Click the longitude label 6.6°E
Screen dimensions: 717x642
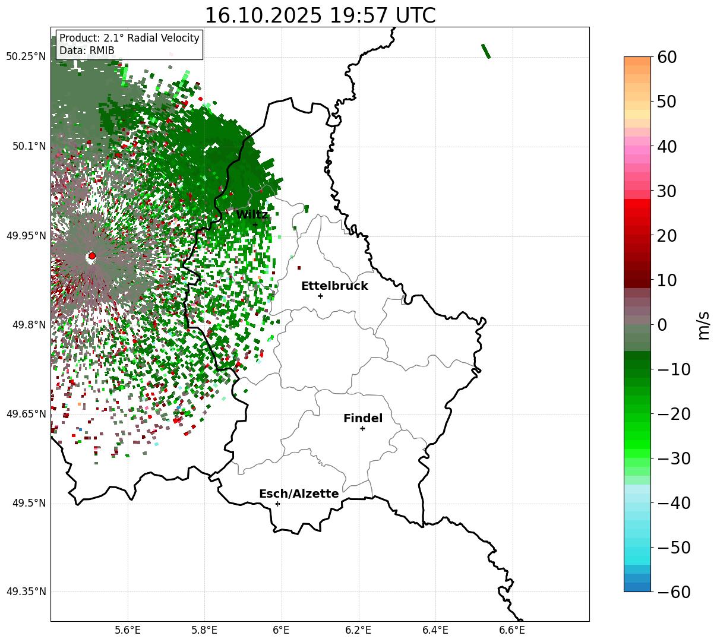[511, 630]
